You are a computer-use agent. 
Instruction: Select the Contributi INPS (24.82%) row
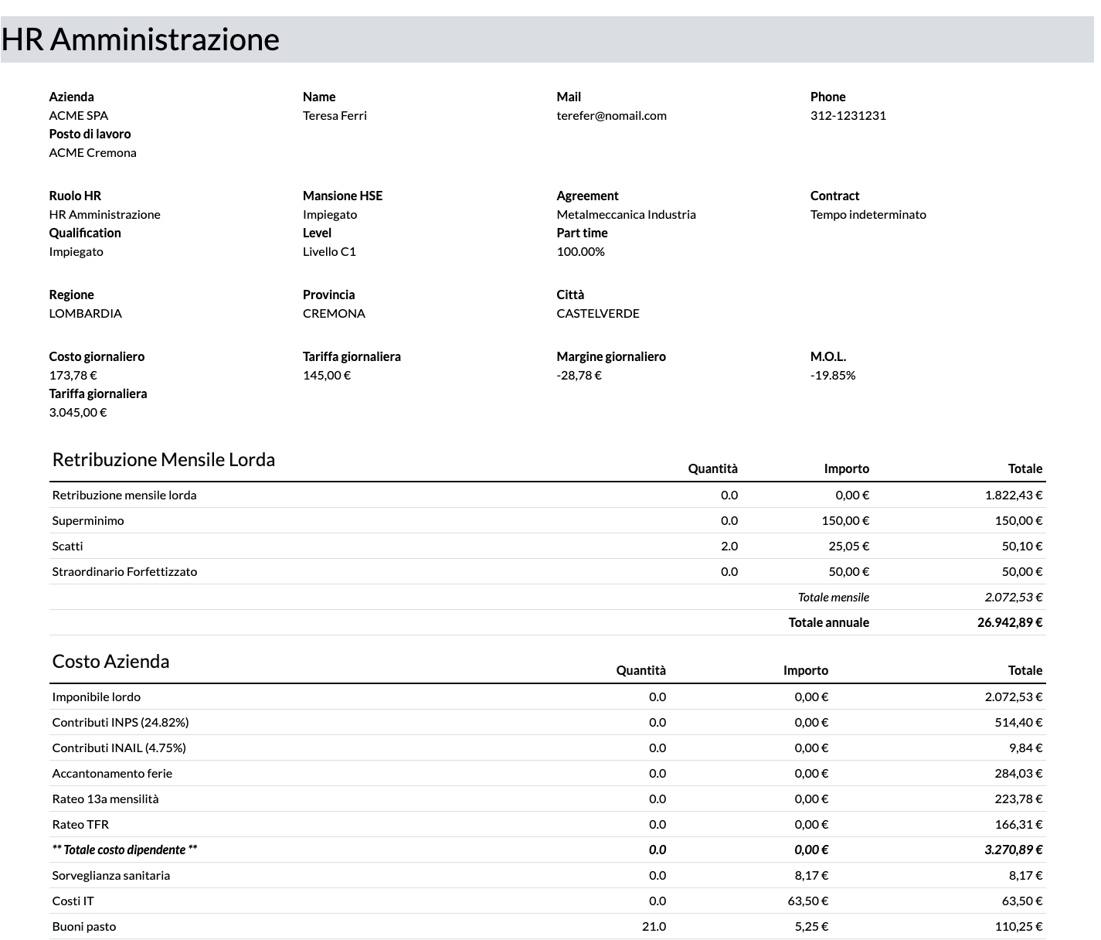[x=121, y=722]
